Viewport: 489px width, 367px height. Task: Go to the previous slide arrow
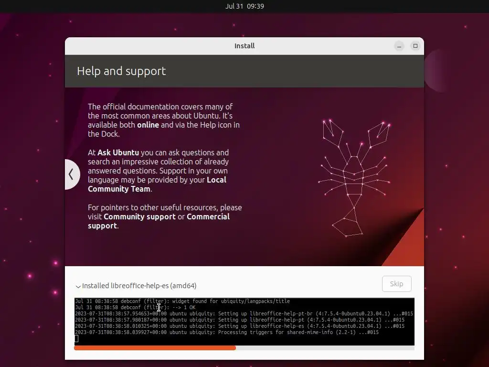click(x=72, y=174)
